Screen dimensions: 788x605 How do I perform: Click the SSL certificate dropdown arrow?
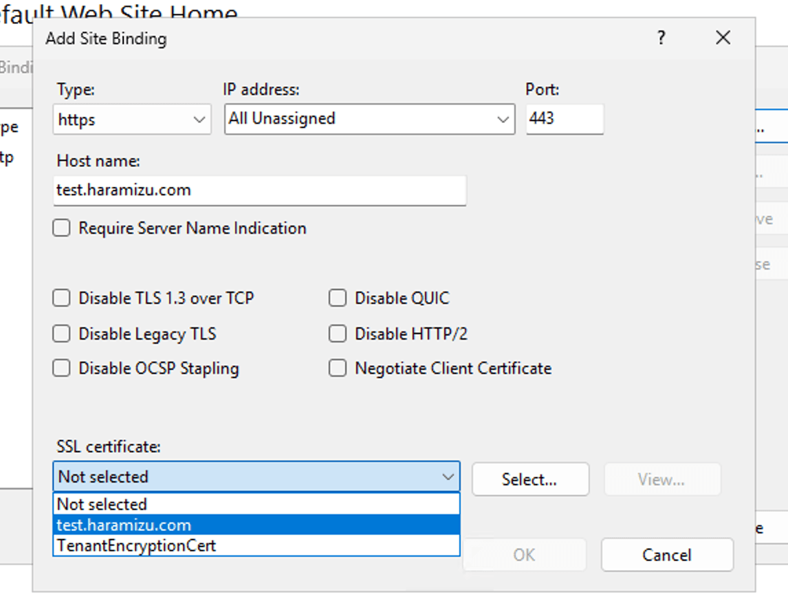click(448, 477)
